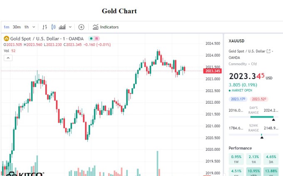Collapse the indicator legend with the arrow
Image resolution: width=283 pixels, height=176 pixels.
pyautogui.click(x=8, y=58)
